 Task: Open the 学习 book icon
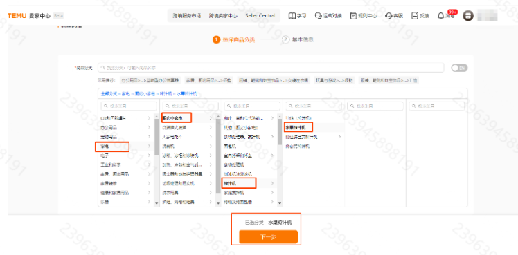292,15
